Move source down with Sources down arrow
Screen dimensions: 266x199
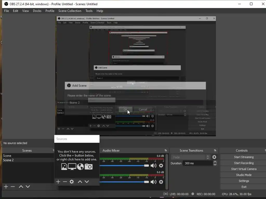point(87,182)
